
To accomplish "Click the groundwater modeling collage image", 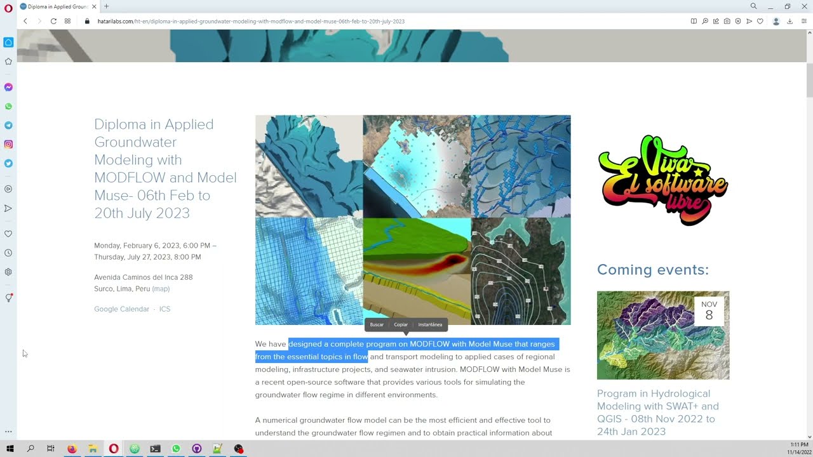I will coord(413,220).
